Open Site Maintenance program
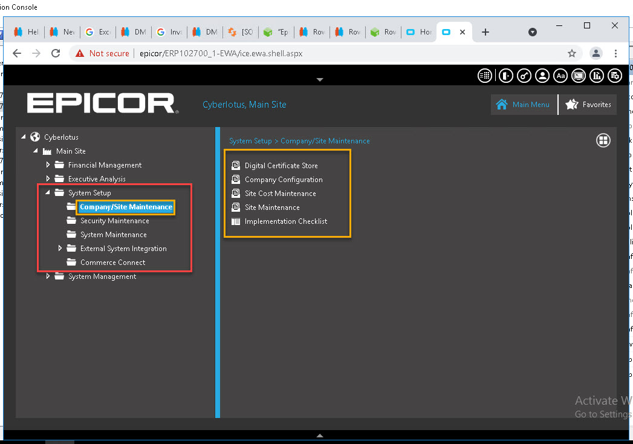The height and width of the screenshot is (444, 633). pyautogui.click(x=272, y=207)
